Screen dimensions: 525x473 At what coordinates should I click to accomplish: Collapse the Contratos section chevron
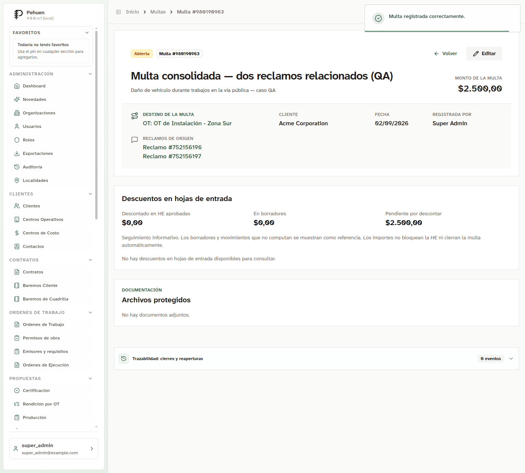tap(90, 260)
